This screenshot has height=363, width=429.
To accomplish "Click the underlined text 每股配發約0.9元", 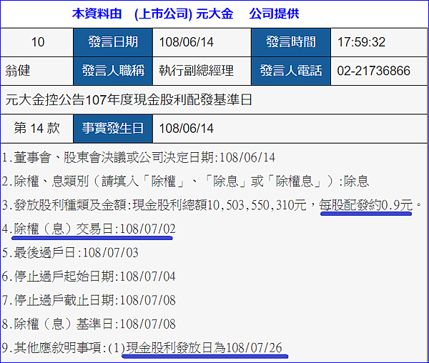I will (x=366, y=205).
